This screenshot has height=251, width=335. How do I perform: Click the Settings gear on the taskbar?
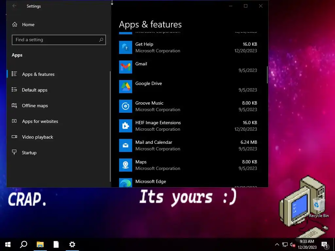[x=72, y=244]
